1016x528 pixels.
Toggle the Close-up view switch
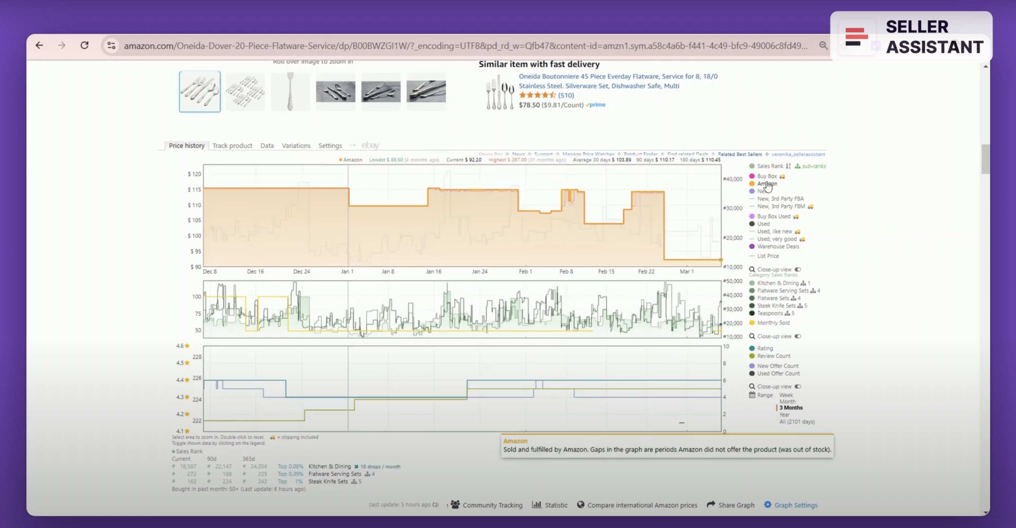coord(799,269)
